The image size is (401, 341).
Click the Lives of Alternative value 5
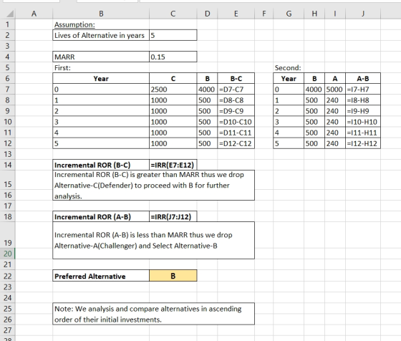click(x=173, y=35)
